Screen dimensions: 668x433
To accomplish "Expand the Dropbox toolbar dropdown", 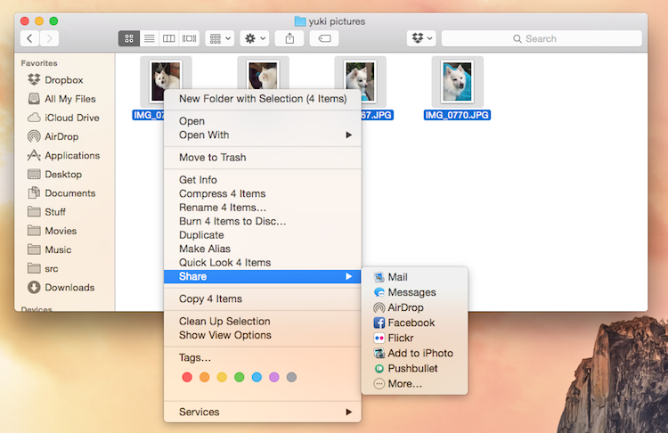I will click(421, 38).
